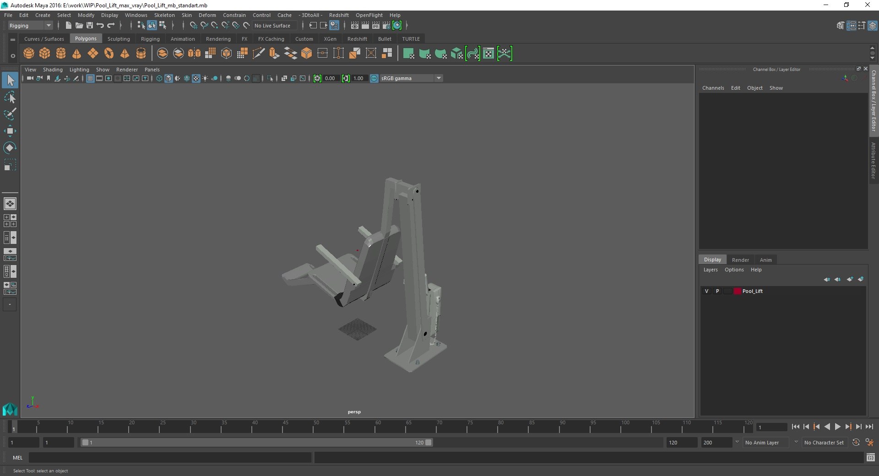Click the Undo arrow icon
879x476 pixels.
tap(100, 26)
